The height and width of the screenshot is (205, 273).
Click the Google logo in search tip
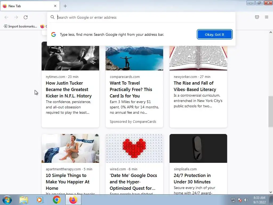click(53, 34)
